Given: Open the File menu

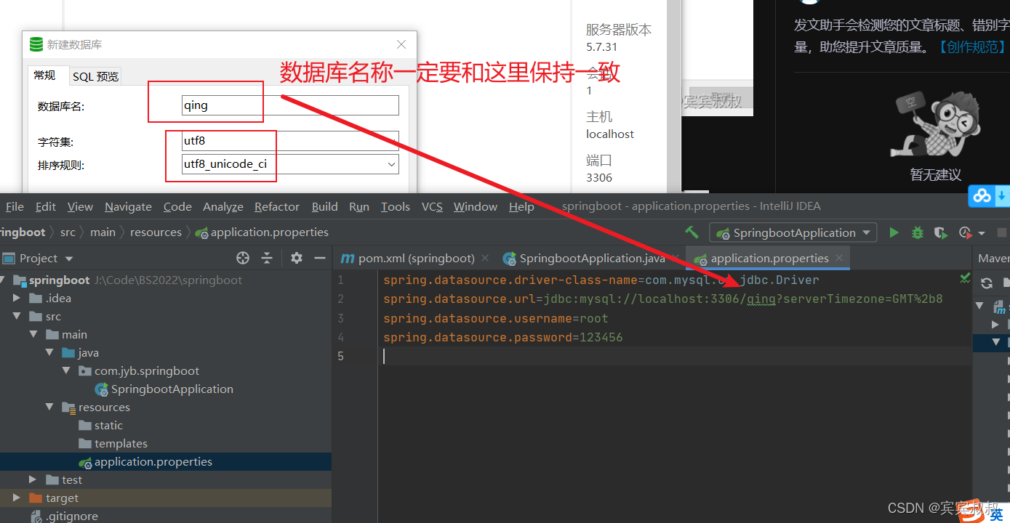Looking at the screenshot, I should (x=15, y=206).
